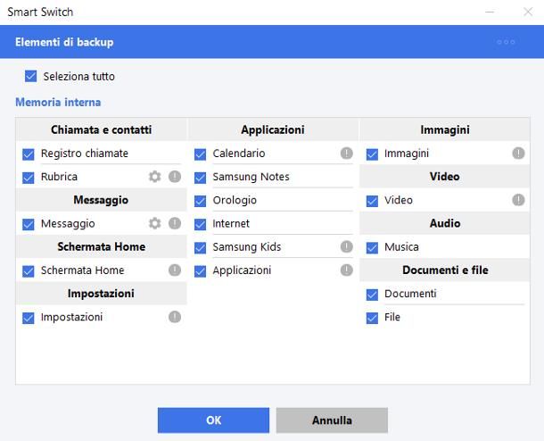Toggle the Schermata Home checkbox
The width and height of the screenshot is (544, 441).
(29, 271)
